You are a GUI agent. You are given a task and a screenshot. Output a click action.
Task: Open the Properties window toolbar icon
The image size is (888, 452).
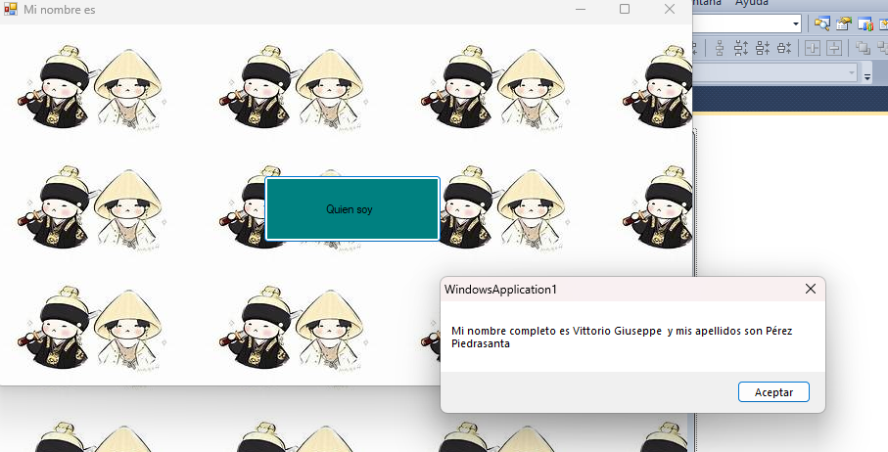(x=843, y=23)
